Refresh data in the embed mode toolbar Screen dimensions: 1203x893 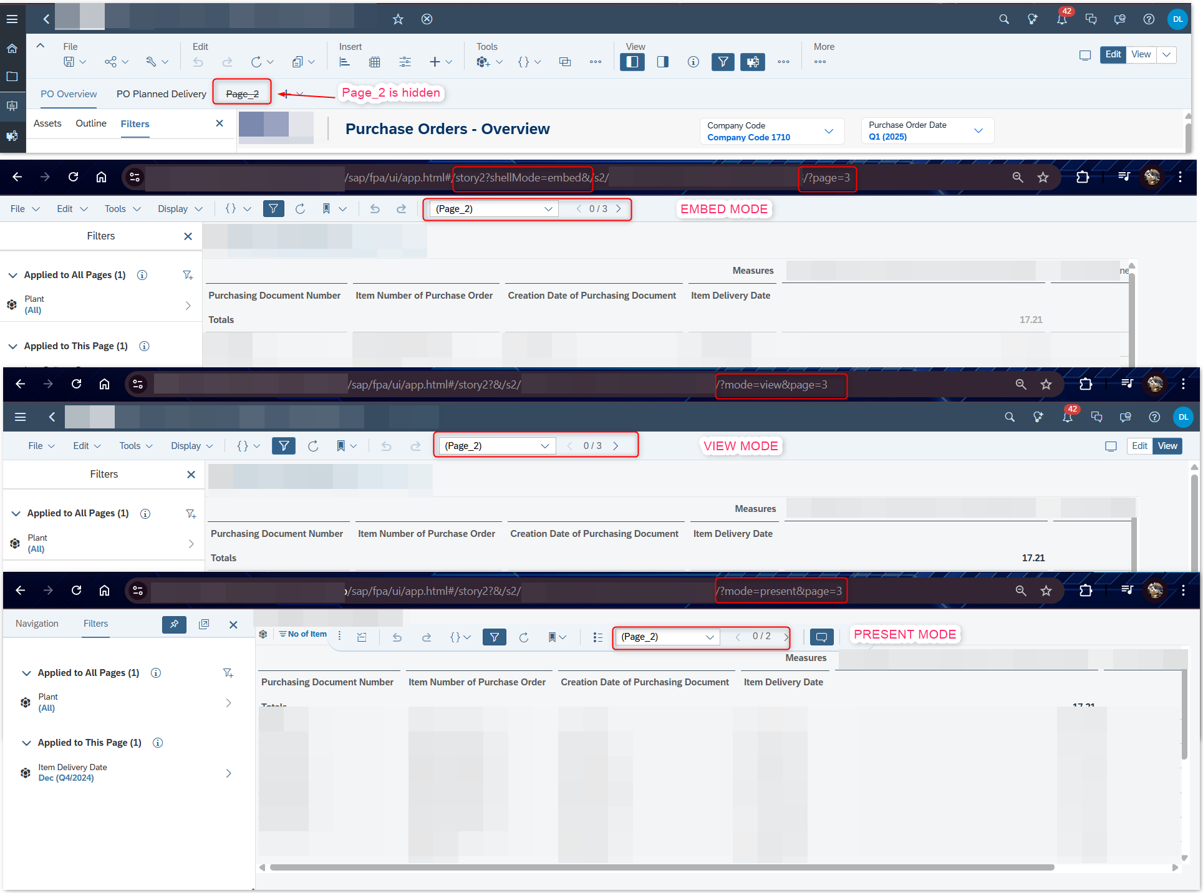[x=301, y=208]
